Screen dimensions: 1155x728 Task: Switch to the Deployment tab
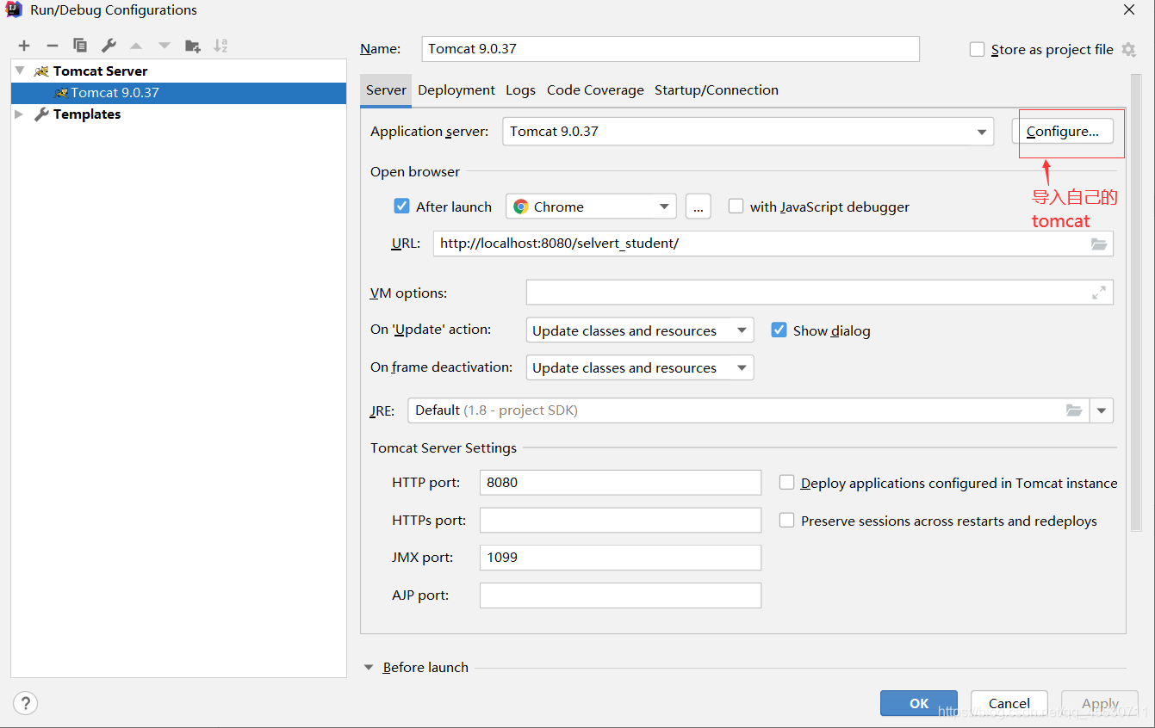(x=456, y=90)
